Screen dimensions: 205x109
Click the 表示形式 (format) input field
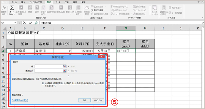coord(49,71)
